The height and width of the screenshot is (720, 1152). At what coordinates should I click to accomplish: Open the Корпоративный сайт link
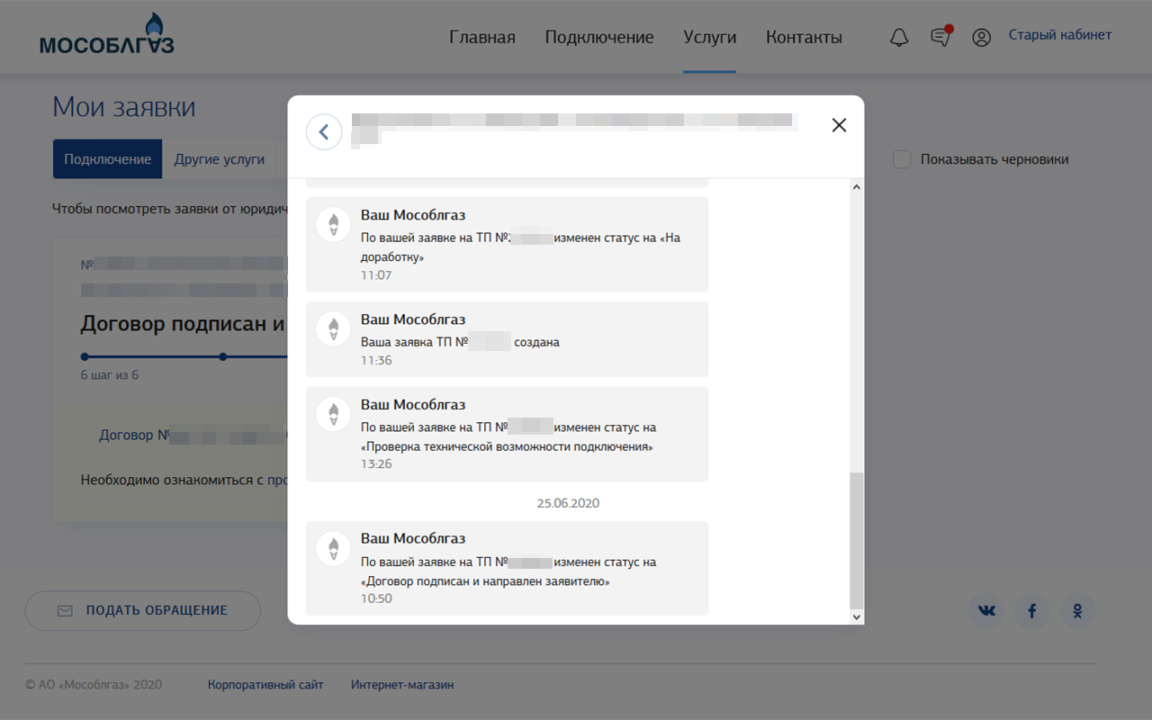(x=265, y=685)
